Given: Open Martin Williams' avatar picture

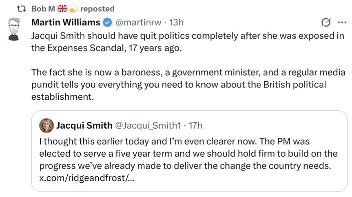Looking at the screenshot, I should click(15, 28).
